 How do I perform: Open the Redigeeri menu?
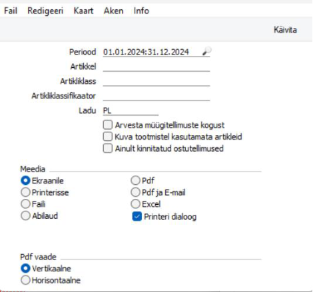click(x=45, y=11)
